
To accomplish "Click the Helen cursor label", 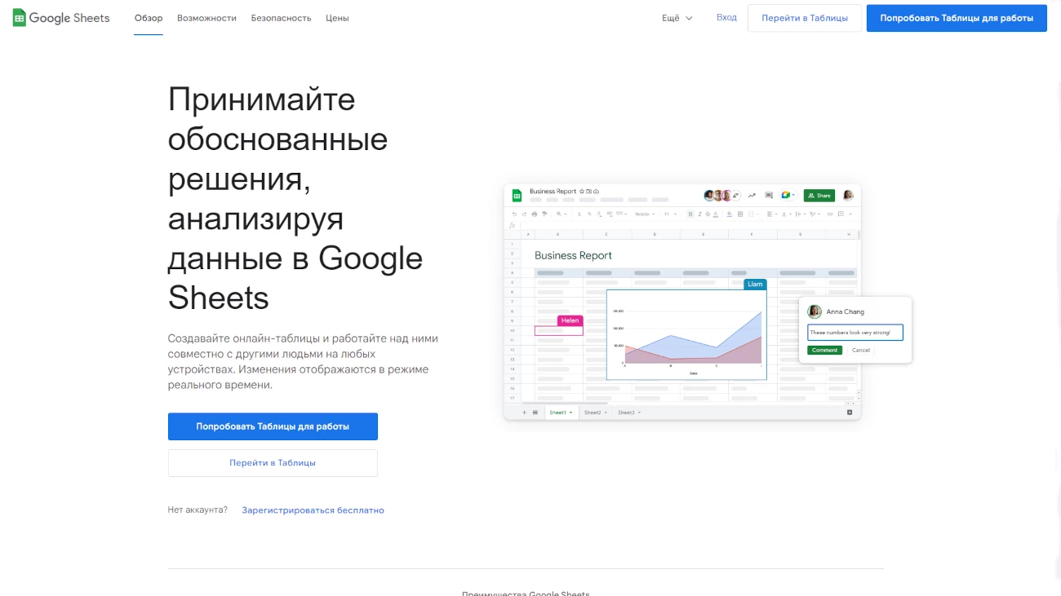I will click(570, 320).
